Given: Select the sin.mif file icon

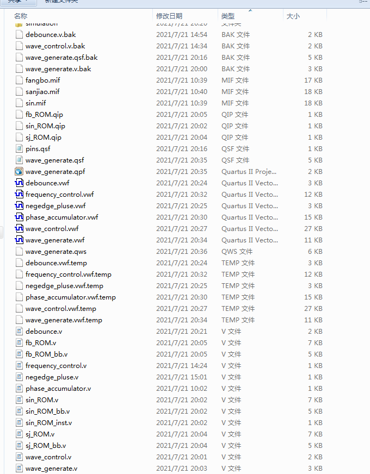Looking at the screenshot, I should (20, 103).
